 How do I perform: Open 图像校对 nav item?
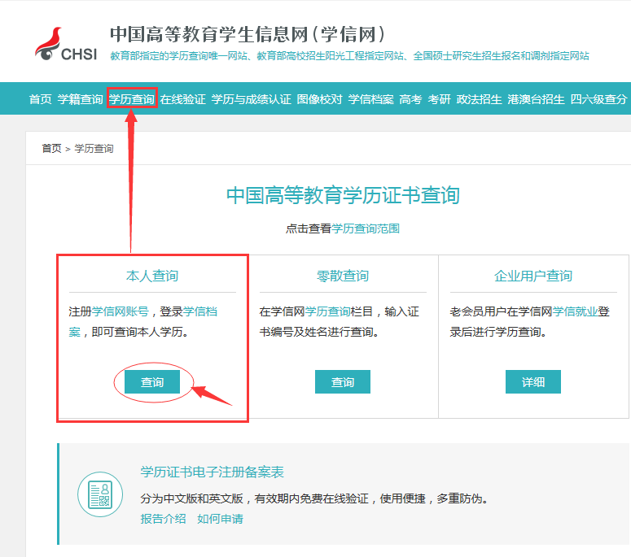(319, 99)
